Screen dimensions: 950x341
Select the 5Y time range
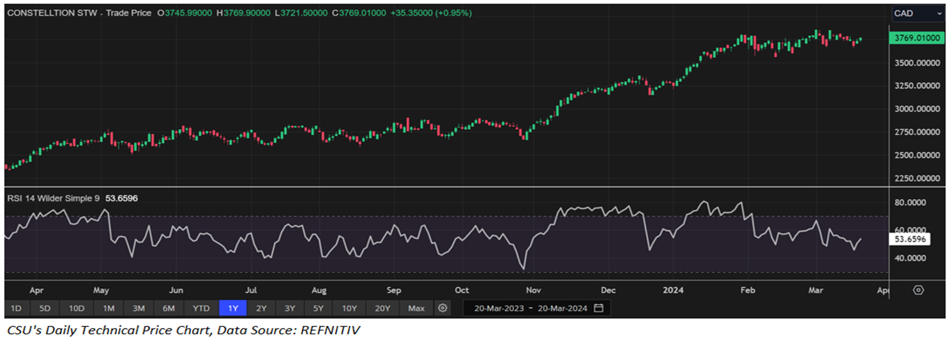coord(318,308)
